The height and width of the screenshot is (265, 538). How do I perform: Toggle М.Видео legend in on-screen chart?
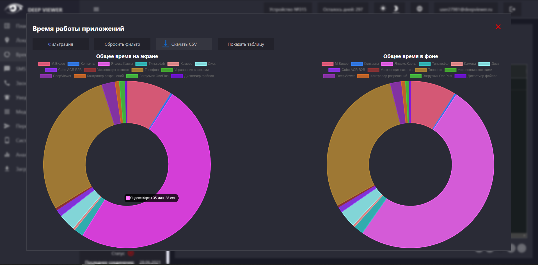52,64
